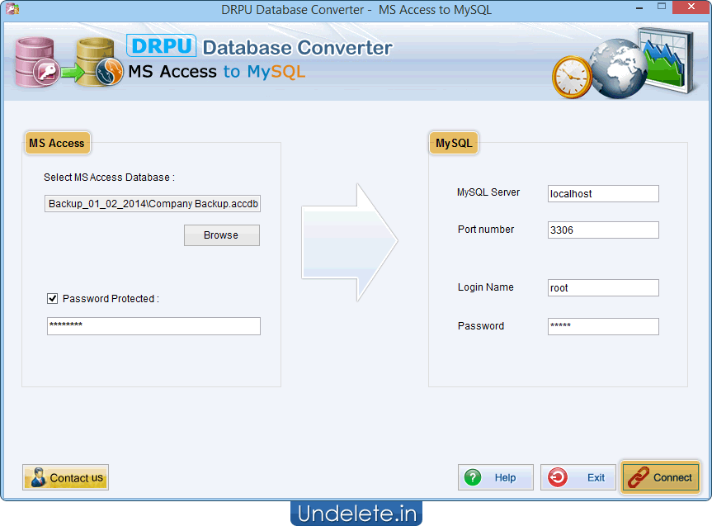Click the MS Access database path field
Image resolution: width=712 pixels, height=526 pixels.
pos(153,204)
